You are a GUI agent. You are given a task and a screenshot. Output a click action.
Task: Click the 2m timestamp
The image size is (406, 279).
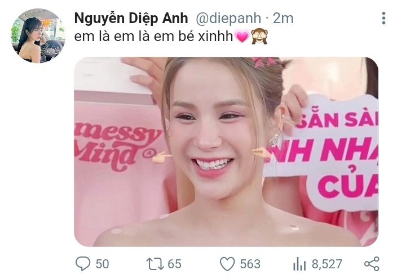[x=283, y=19]
